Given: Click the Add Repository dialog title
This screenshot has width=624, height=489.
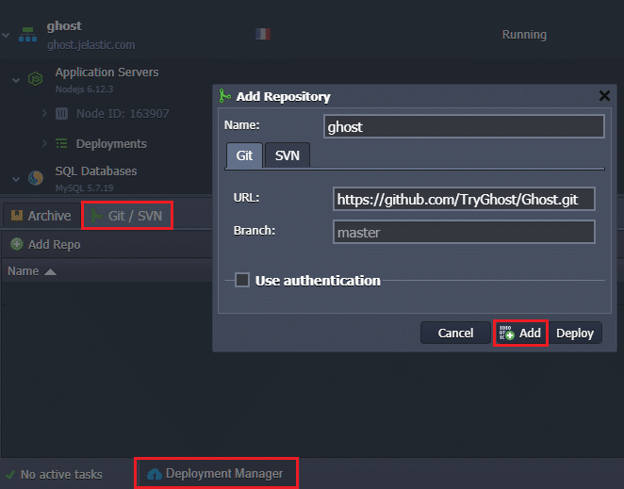Looking at the screenshot, I should (x=283, y=97).
